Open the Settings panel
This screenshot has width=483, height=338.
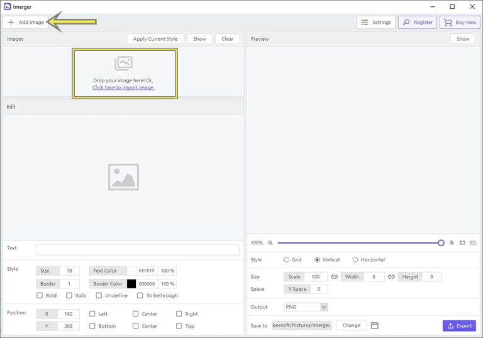coord(376,22)
